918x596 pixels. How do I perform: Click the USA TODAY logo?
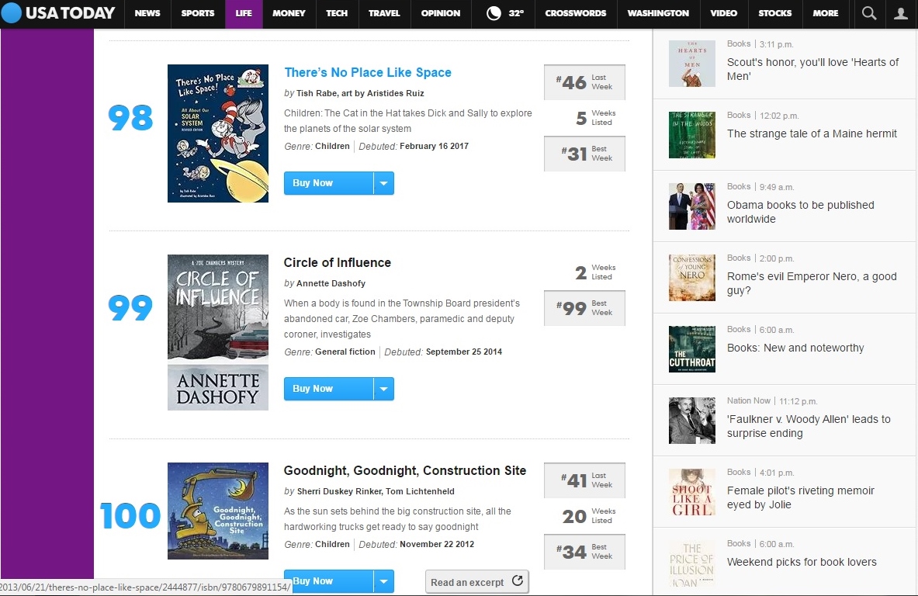(x=58, y=13)
